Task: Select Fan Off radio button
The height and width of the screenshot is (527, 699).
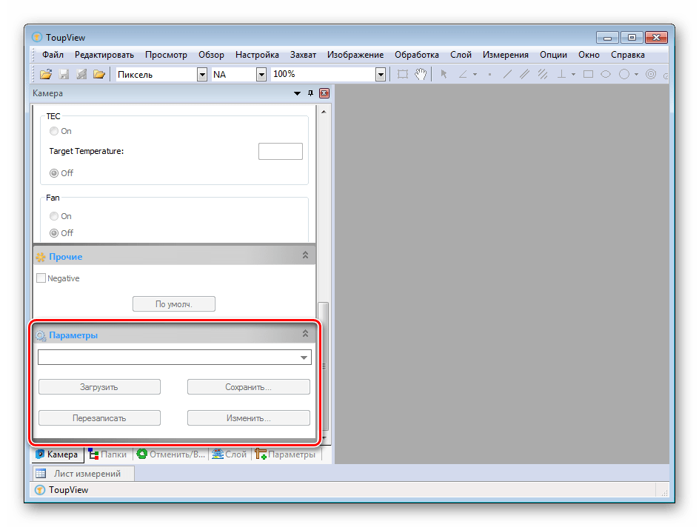Action: click(54, 233)
